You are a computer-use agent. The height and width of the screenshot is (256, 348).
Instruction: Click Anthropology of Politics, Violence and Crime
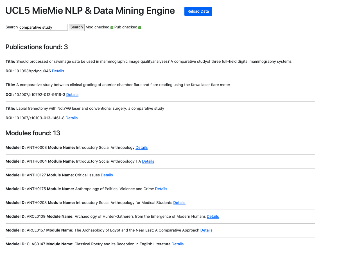coord(115,189)
